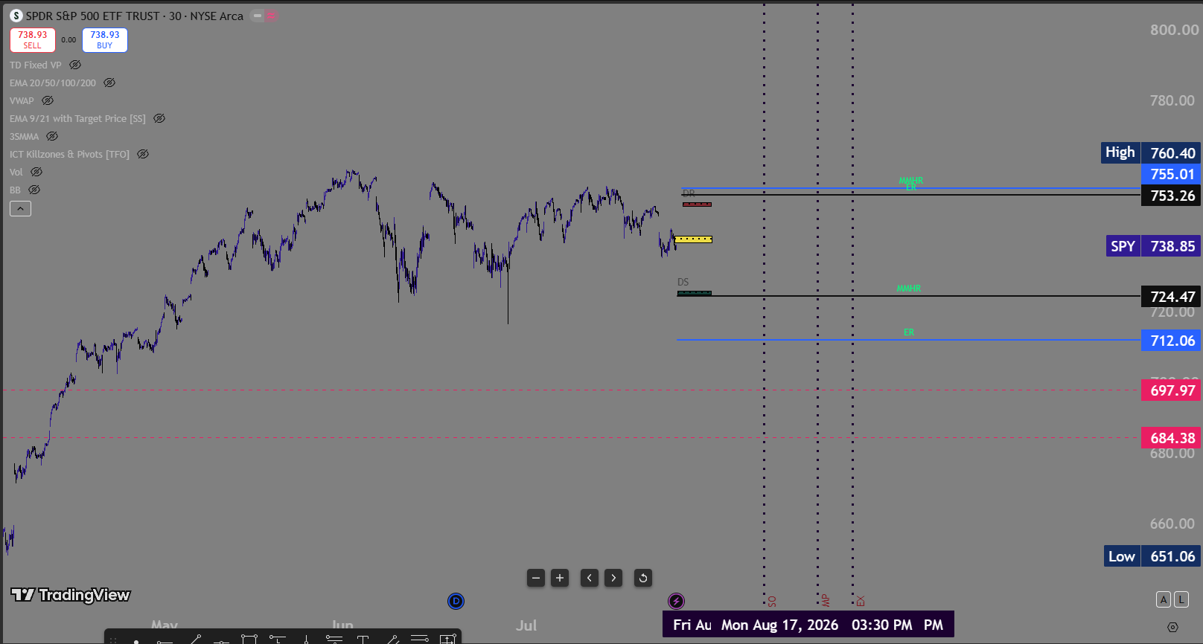Toggle log scale with the L button
1203x644 pixels.
(1181, 599)
